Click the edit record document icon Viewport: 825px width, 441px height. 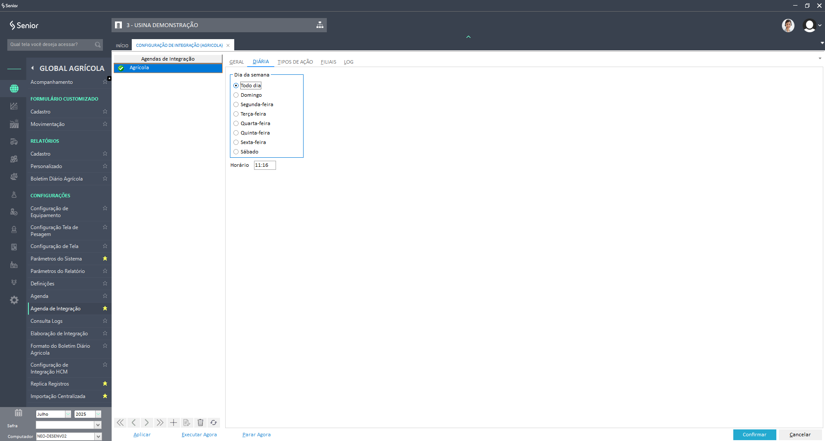click(x=187, y=423)
